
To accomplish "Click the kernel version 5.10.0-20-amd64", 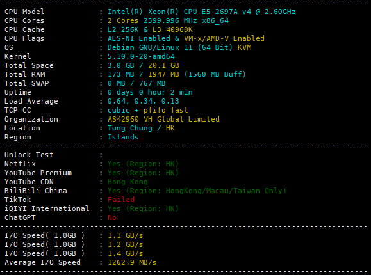I will coord(141,56).
